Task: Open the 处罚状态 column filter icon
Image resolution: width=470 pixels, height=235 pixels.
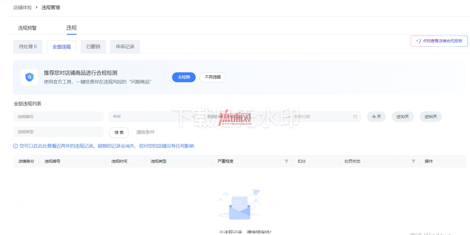Action: [x=414, y=161]
